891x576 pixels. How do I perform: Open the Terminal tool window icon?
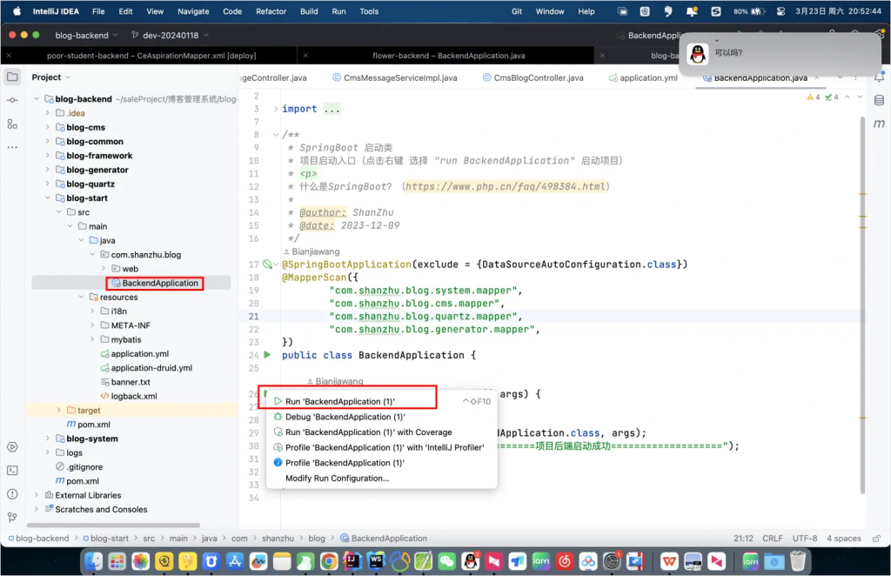pyautogui.click(x=12, y=470)
